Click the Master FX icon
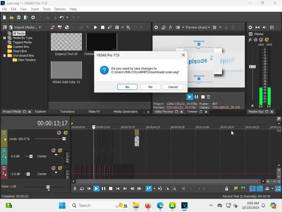 tap(250, 40)
